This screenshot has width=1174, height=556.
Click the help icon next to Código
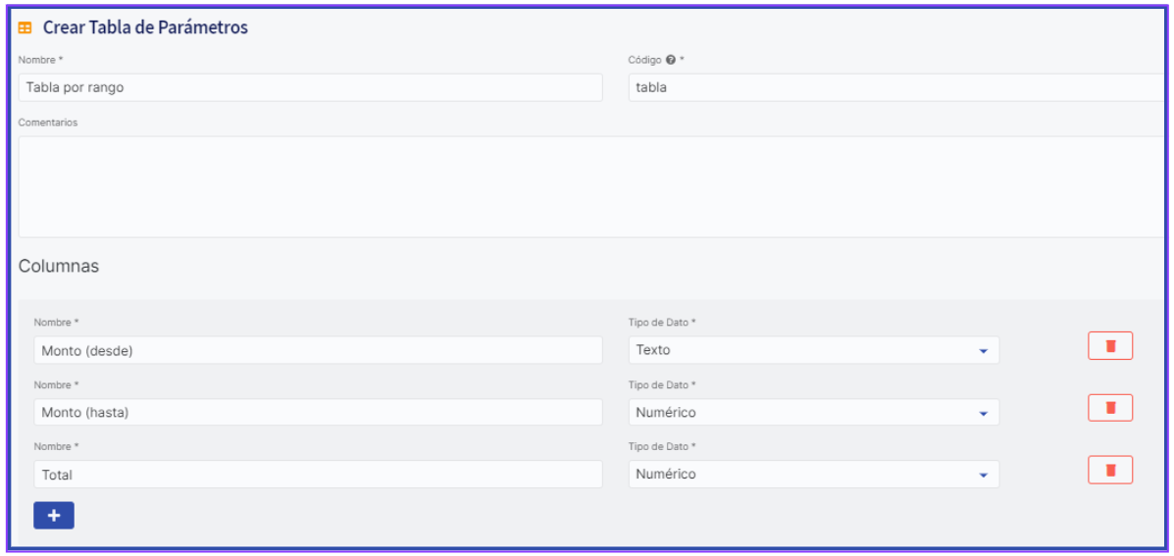coord(671,61)
